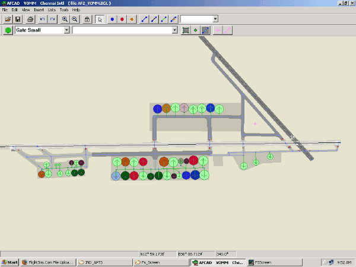Click the blue parking spot circle

[x=157, y=109]
